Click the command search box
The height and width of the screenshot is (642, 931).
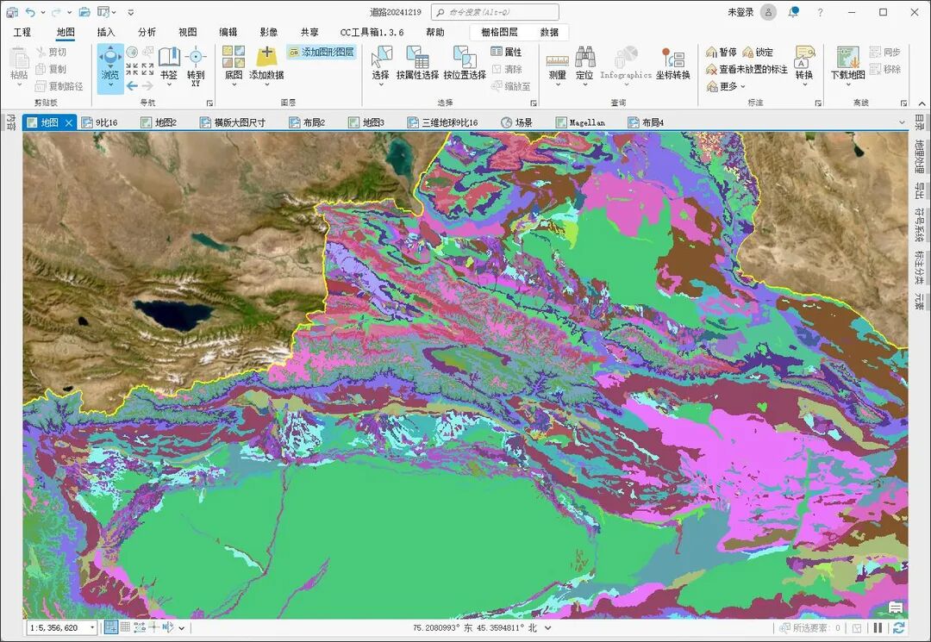click(495, 12)
